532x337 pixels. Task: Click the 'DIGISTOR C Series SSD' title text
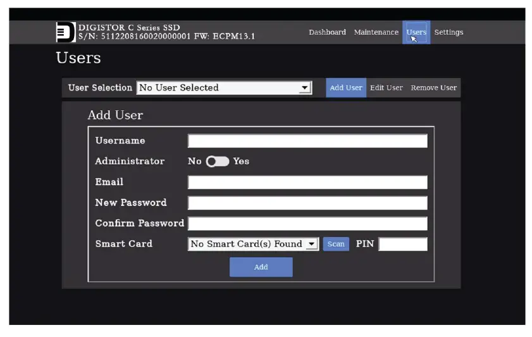[129, 27]
